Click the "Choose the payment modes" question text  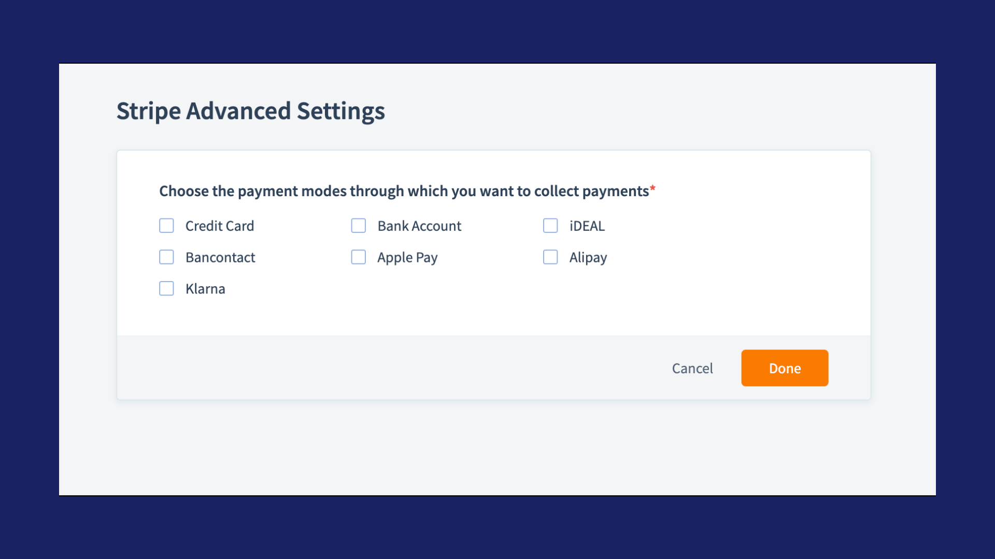click(404, 192)
